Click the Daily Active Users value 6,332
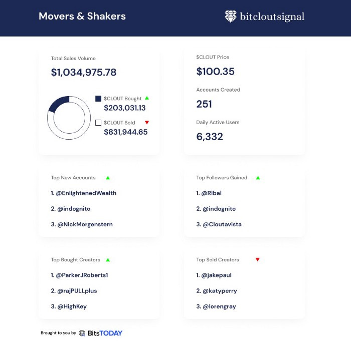Screen dimensions: 351x346 click(210, 137)
